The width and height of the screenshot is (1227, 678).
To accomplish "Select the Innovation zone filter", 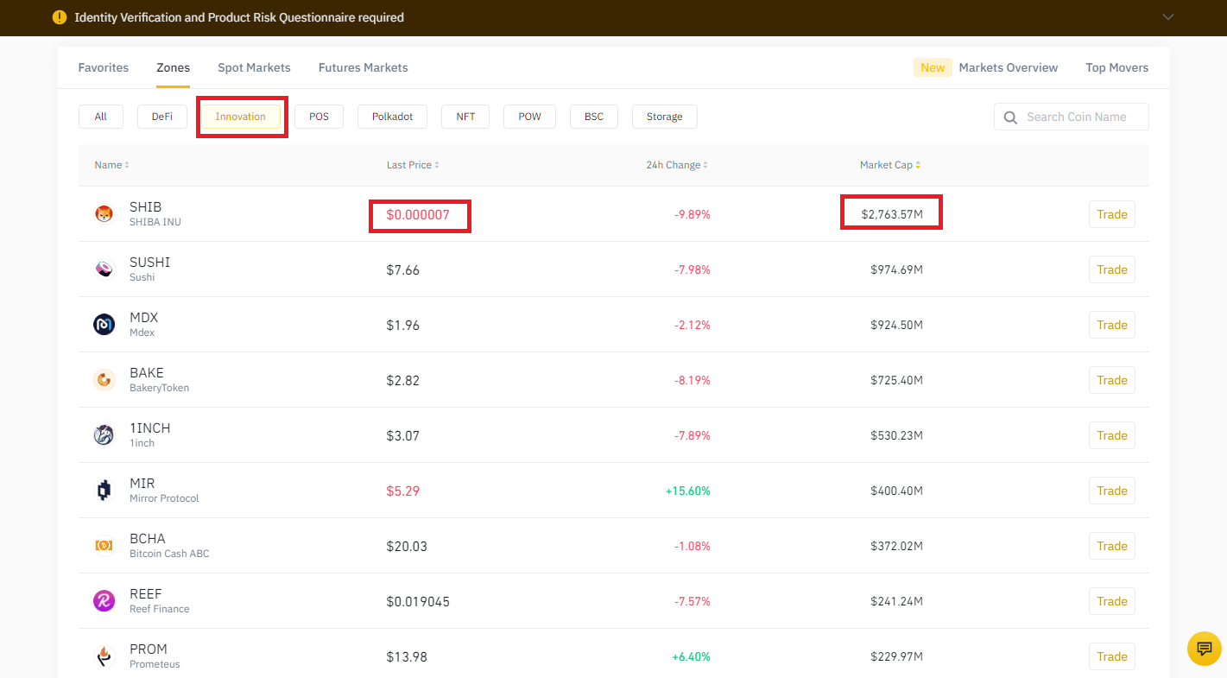I will [x=241, y=117].
